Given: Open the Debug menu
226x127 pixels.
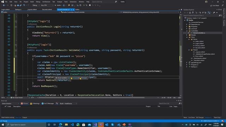Looking at the screenshot, I should (x=38, y=2).
